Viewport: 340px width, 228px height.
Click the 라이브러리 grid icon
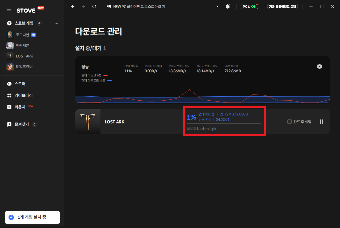(x=9, y=95)
